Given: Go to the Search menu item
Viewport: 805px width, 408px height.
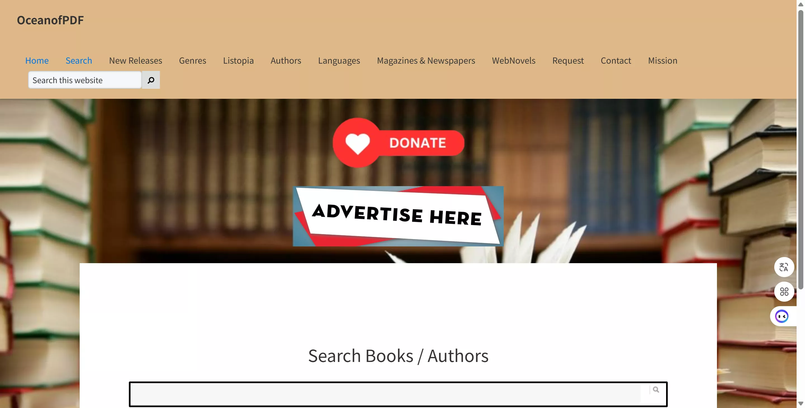Looking at the screenshot, I should pyautogui.click(x=79, y=61).
